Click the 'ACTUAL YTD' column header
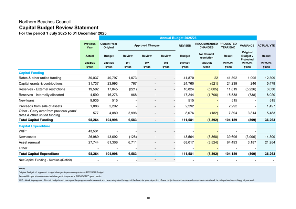Viewport: 296px width, 209px height. click(266, 46)
